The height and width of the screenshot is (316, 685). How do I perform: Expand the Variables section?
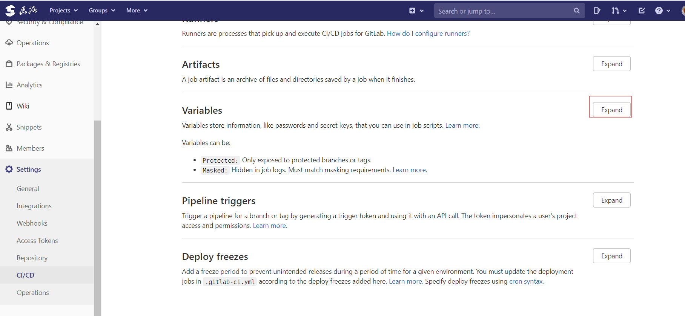611,110
